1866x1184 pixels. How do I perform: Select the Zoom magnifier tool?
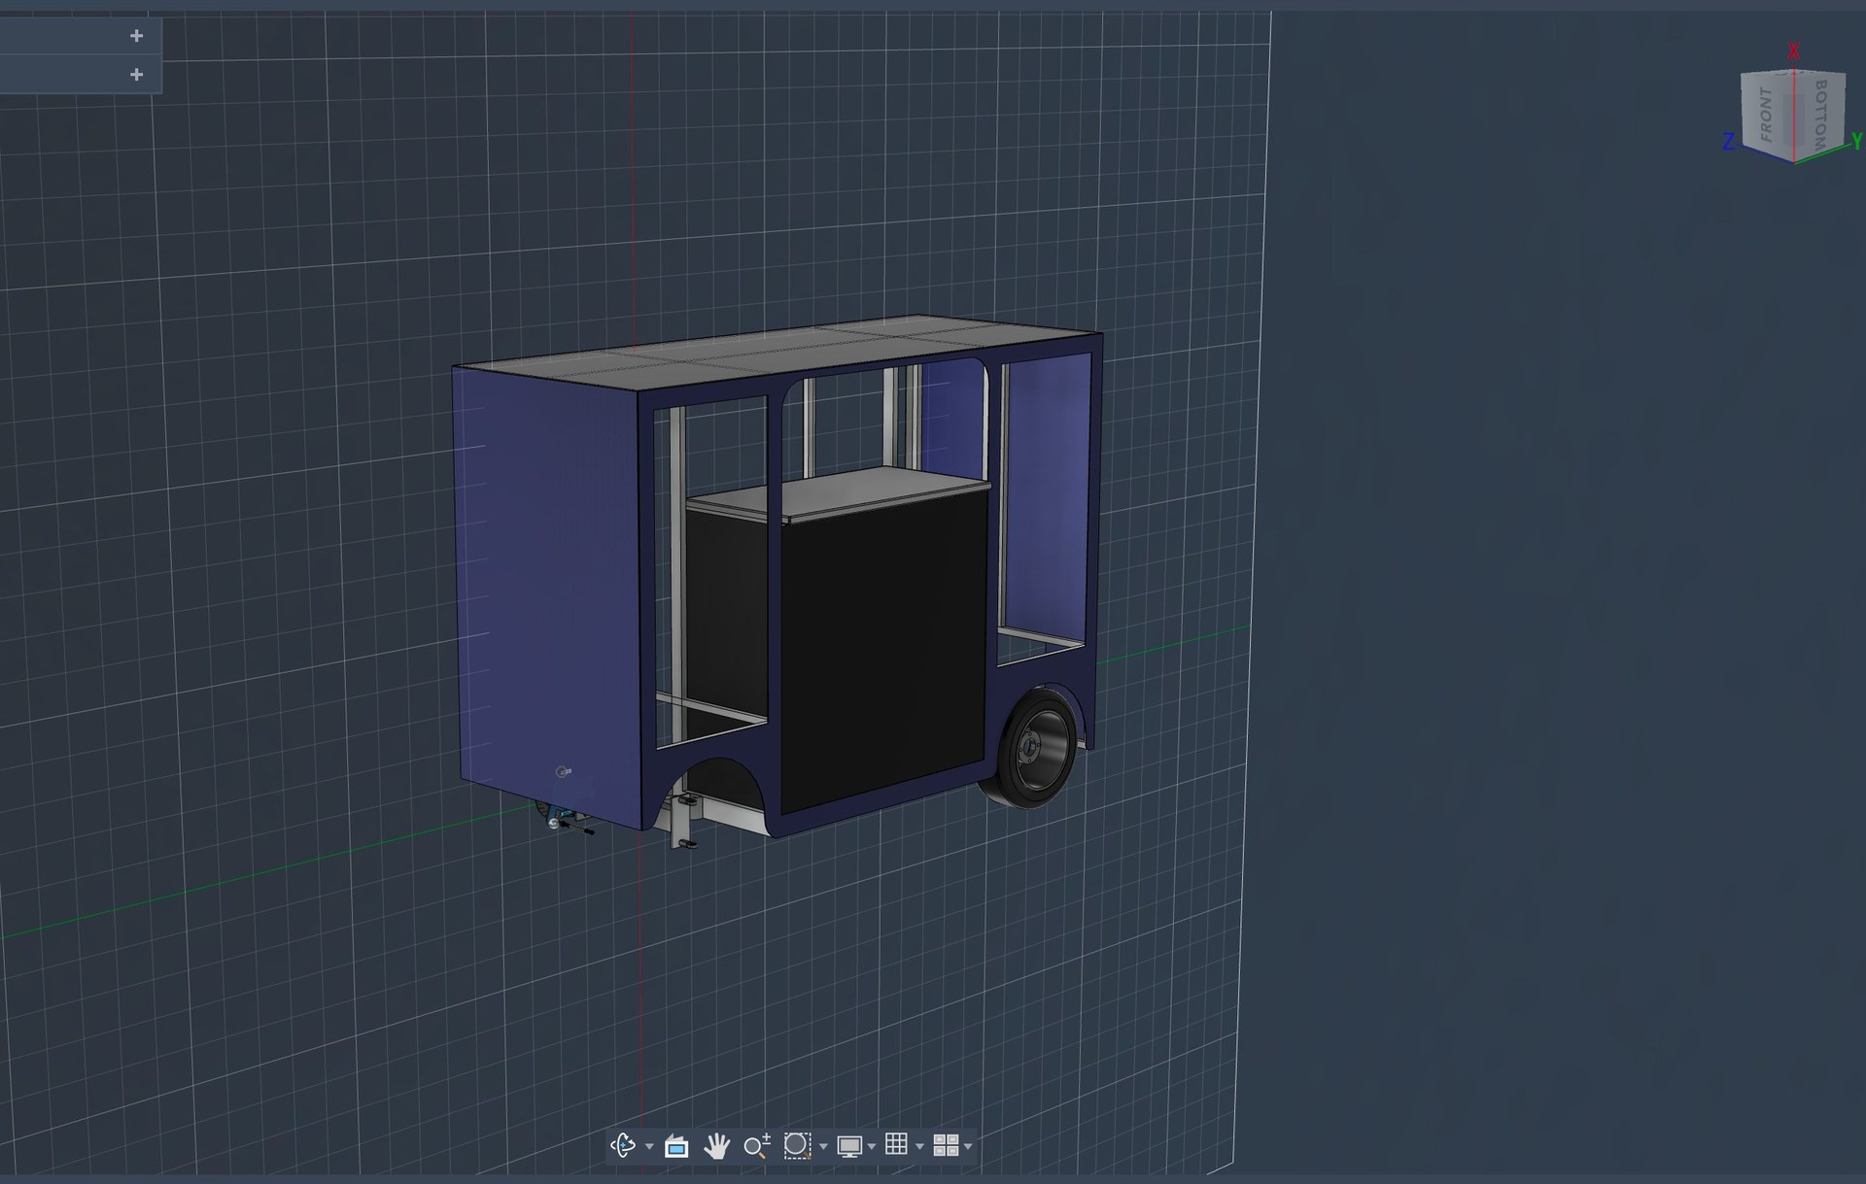(x=757, y=1146)
